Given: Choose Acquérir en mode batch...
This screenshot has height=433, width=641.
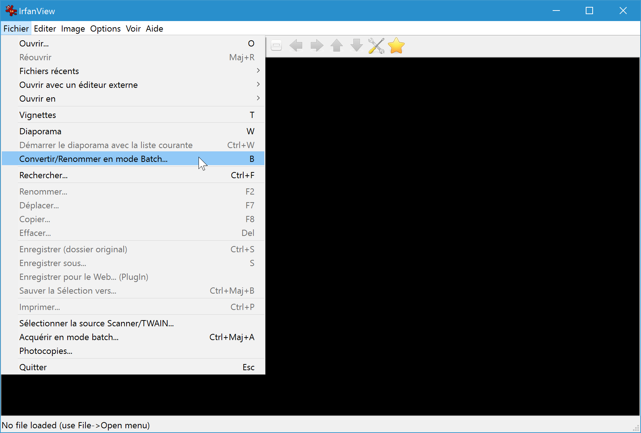Looking at the screenshot, I should click(x=133, y=337).
